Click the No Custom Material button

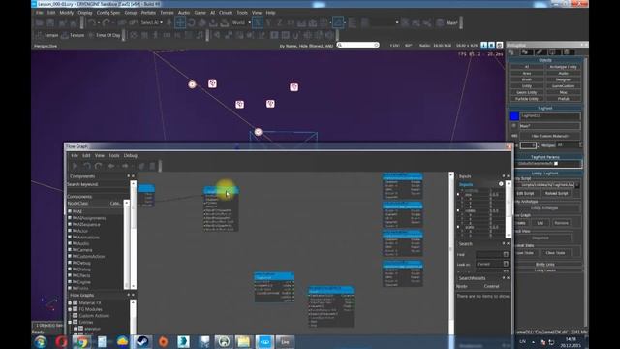[549, 136]
